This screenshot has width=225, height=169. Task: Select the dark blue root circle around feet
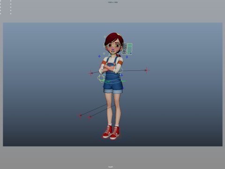coord(113,136)
